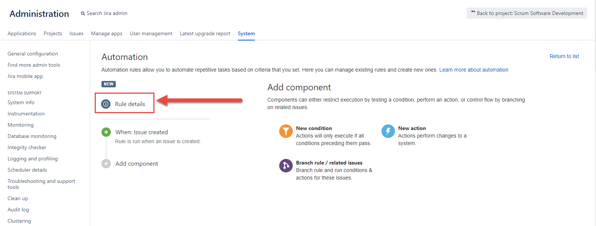Click the grey Add component plus icon

click(106, 163)
